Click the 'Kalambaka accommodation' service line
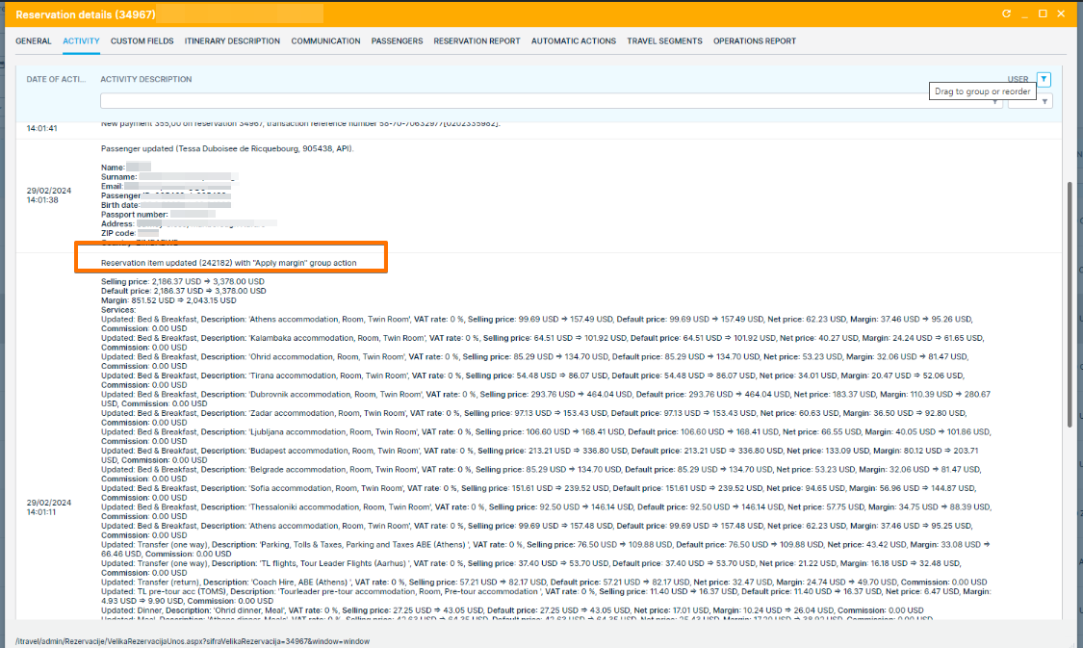Viewport: 1083px width, 648px height. pyautogui.click(x=545, y=343)
